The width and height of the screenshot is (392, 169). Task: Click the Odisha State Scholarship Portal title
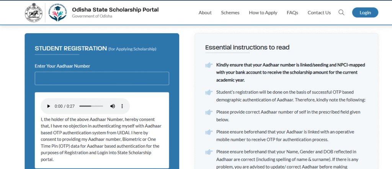point(115,10)
